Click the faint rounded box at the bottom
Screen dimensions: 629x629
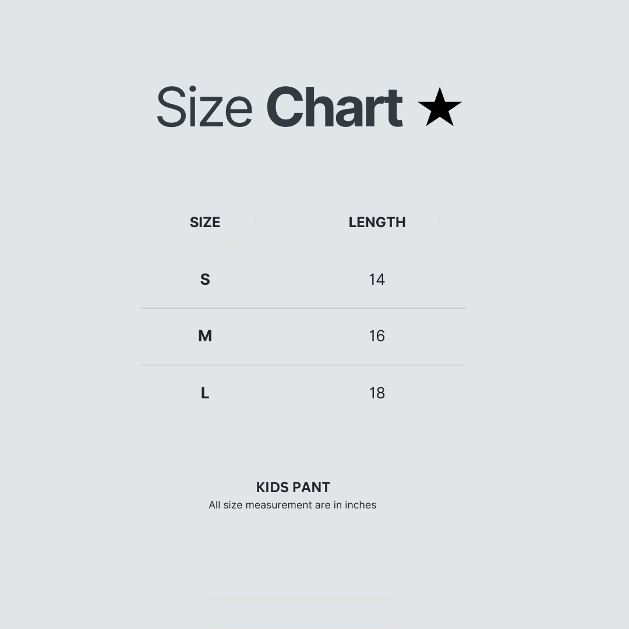[299, 613]
